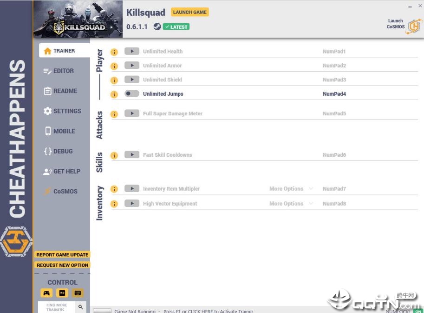Viewport: 424px width, 313px height.
Task: Select keyboard control mode icon
Action: [78, 293]
